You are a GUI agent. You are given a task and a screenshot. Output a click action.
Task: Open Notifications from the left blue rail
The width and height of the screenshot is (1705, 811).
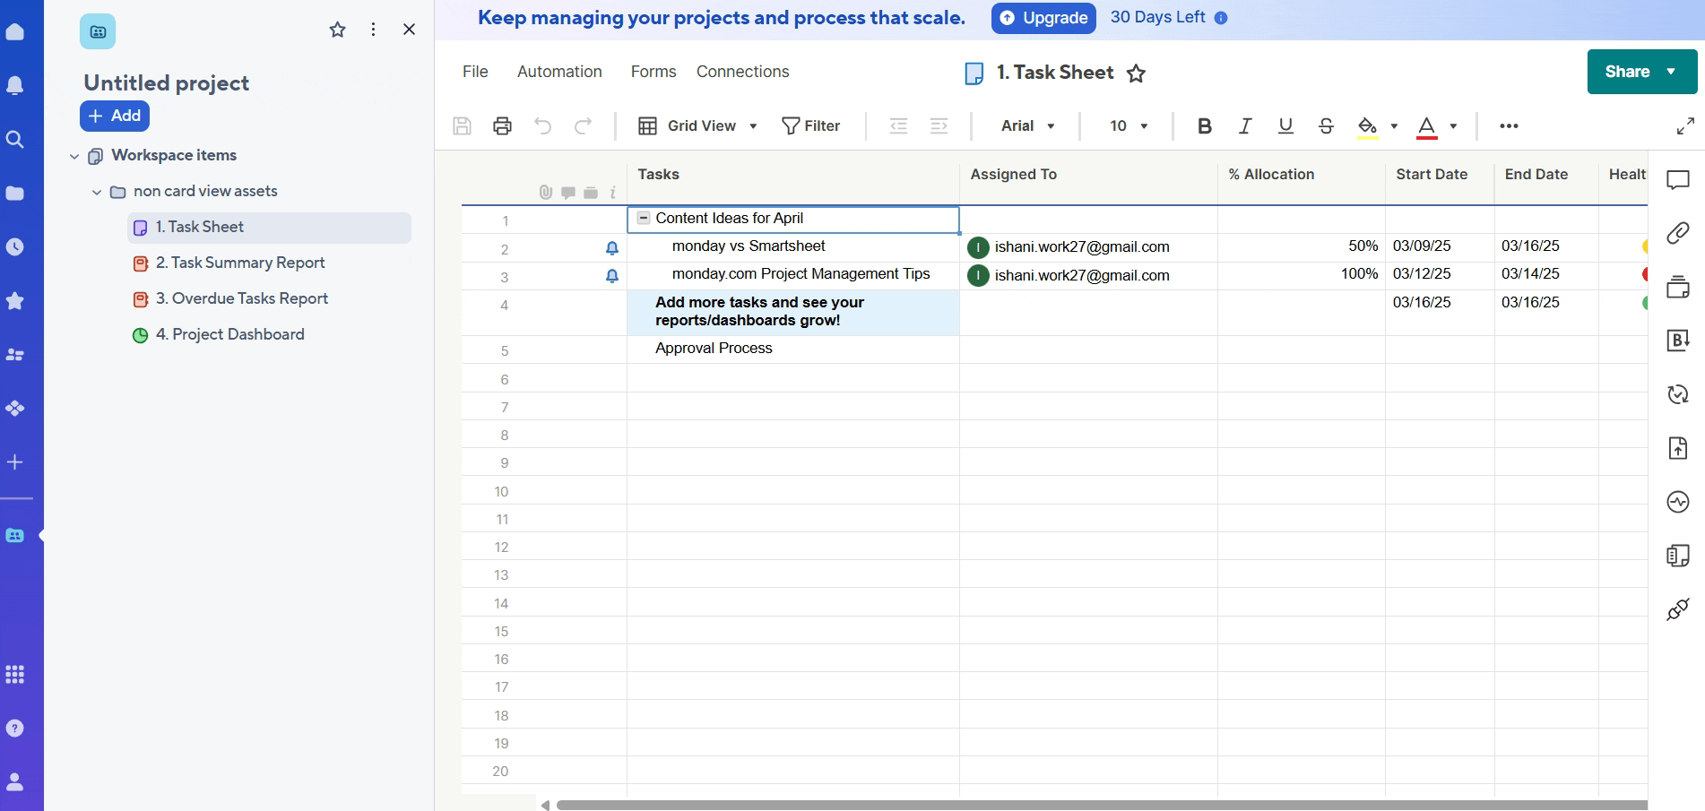(15, 85)
